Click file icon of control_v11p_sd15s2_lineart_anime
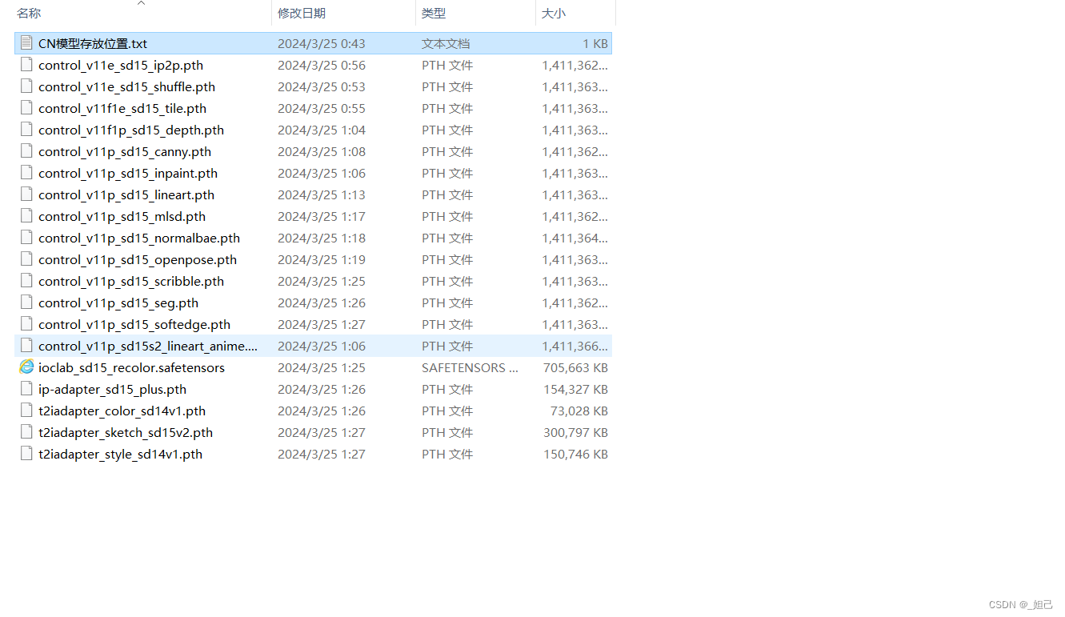Viewport: 1065px width, 617px height. coord(26,346)
